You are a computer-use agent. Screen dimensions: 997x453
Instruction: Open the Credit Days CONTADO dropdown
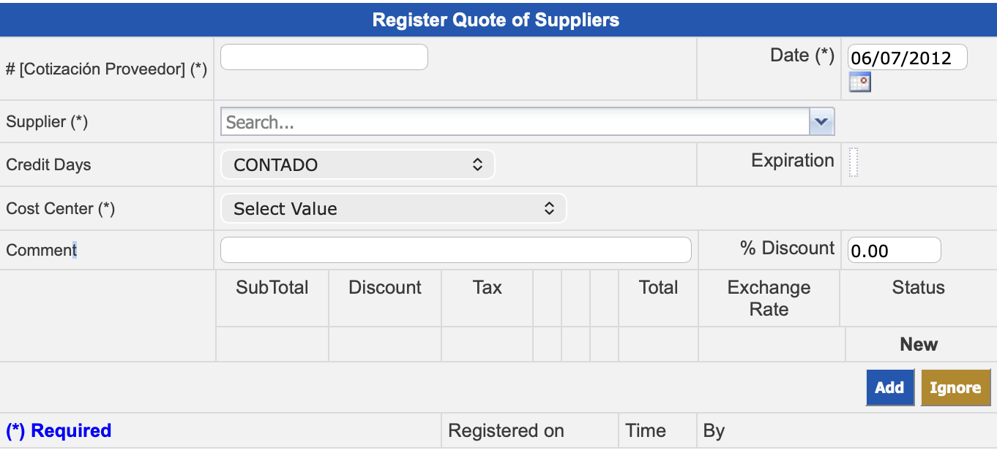357,164
